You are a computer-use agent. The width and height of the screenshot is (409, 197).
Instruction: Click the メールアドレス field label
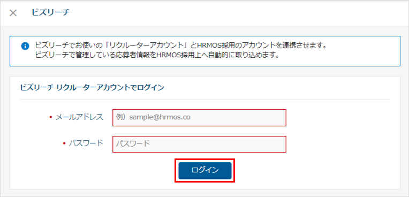coord(80,117)
